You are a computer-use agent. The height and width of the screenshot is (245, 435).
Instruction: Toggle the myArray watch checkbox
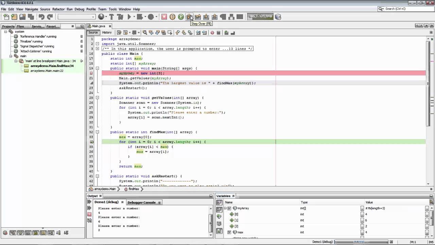click(x=229, y=208)
